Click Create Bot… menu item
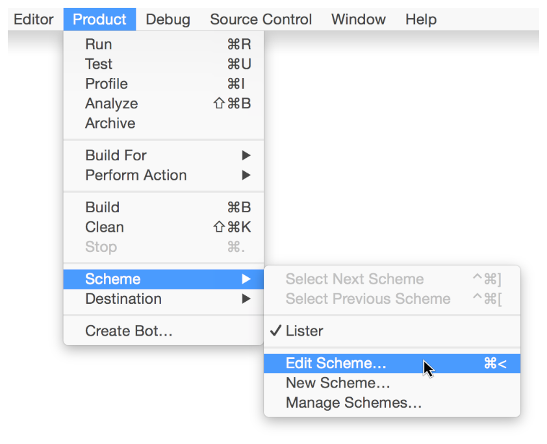547x444 pixels. pyautogui.click(x=129, y=331)
